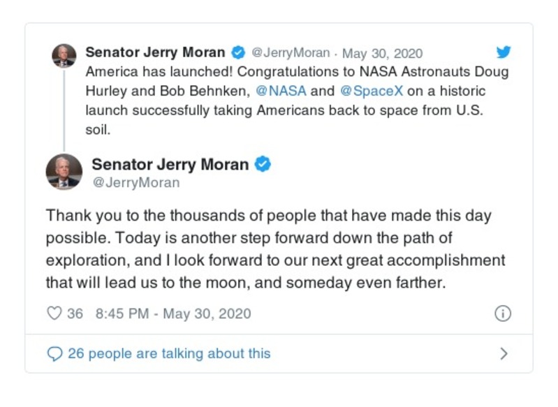Click verified badge in the top parent tweet
This screenshot has height=407, width=558.
(x=238, y=53)
